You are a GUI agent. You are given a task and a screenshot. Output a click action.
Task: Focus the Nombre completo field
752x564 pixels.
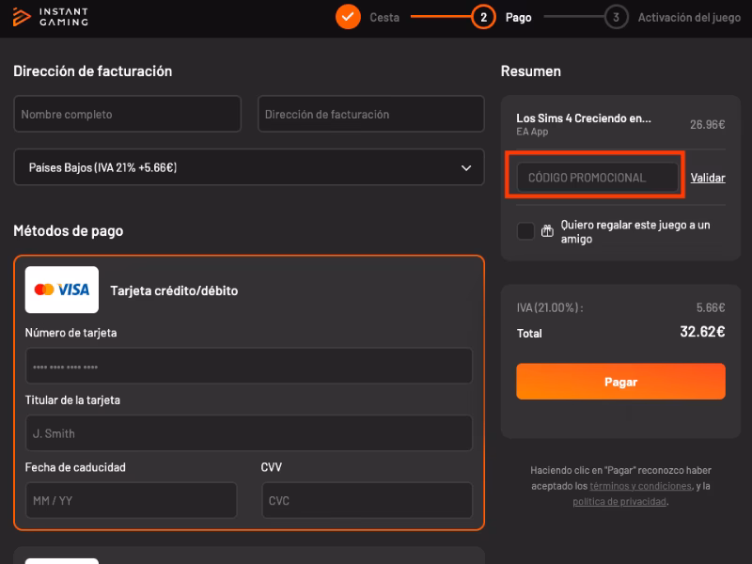pos(127,114)
